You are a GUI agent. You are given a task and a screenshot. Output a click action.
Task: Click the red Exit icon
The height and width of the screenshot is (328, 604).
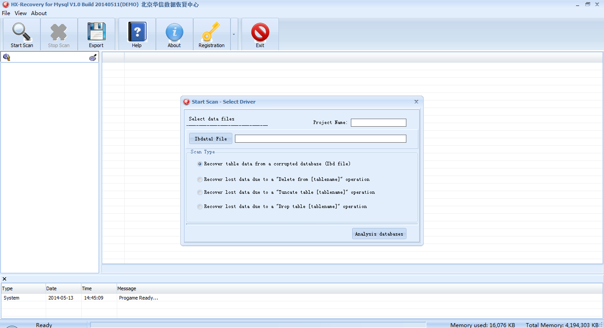260,32
